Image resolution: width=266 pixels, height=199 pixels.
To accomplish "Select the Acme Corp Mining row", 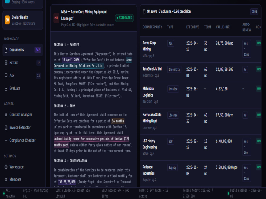I will (201, 49).
